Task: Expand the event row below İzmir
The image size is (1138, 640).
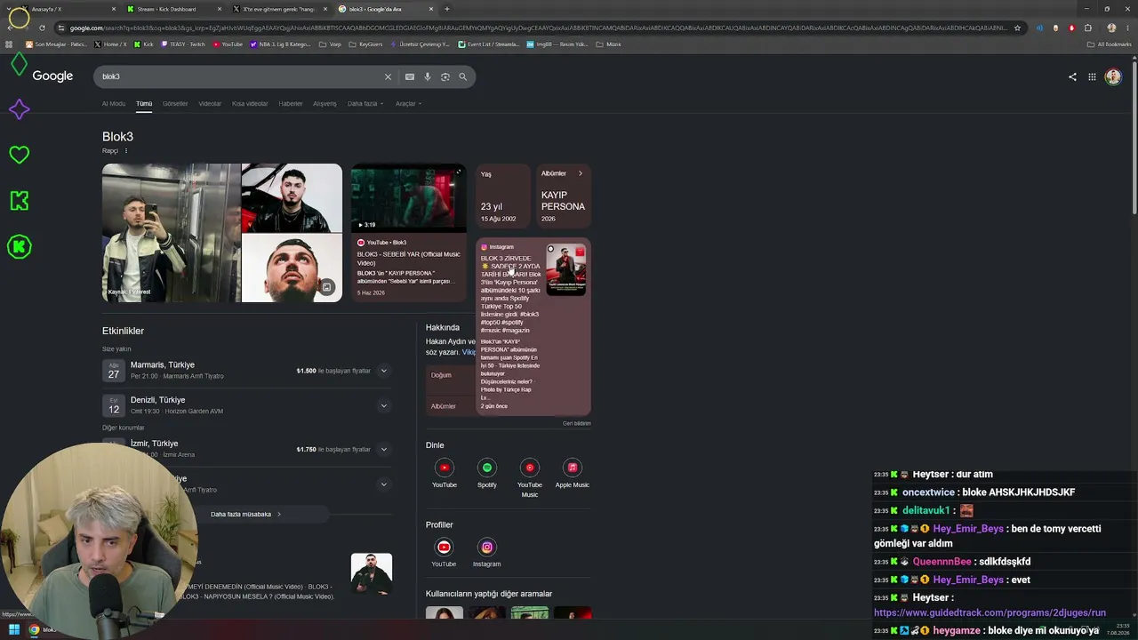Action: (384, 484)
